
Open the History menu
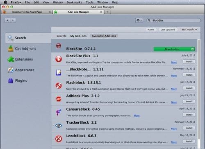[x=58, y=2]
